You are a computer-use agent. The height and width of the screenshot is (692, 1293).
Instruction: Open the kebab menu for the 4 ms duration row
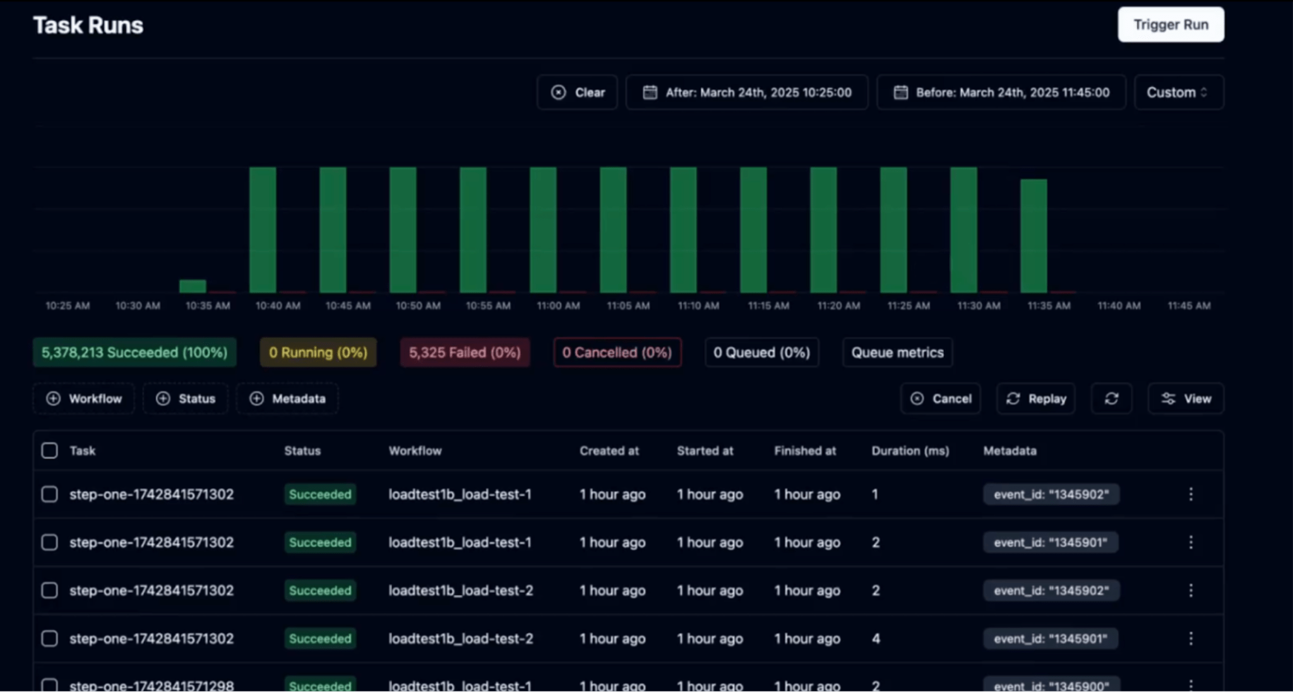[x=1191, y=638]
